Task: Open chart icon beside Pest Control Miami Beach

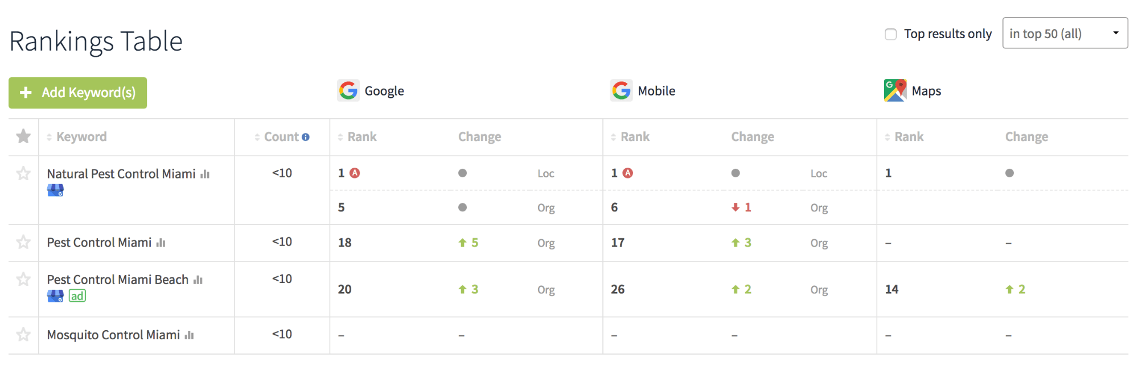Action: (x=198, y=280)
